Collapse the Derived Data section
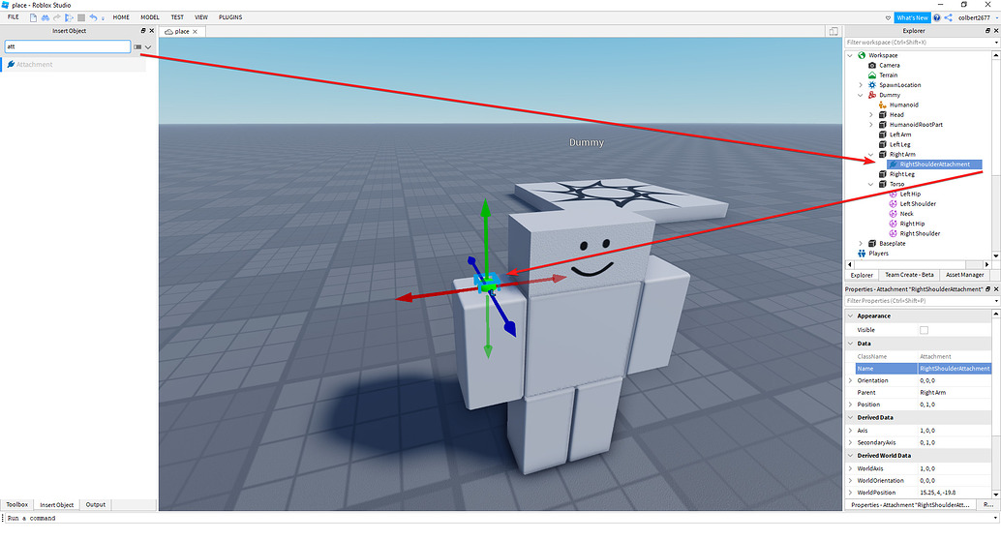This screenshot has height=540, width=1001. tap(850, 417)
